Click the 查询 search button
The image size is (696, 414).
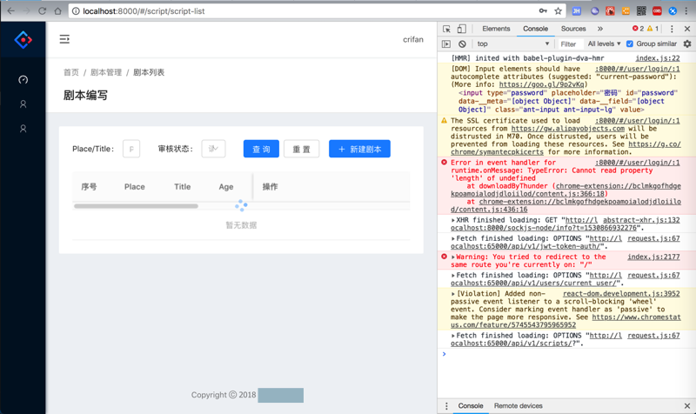(261, 149)
